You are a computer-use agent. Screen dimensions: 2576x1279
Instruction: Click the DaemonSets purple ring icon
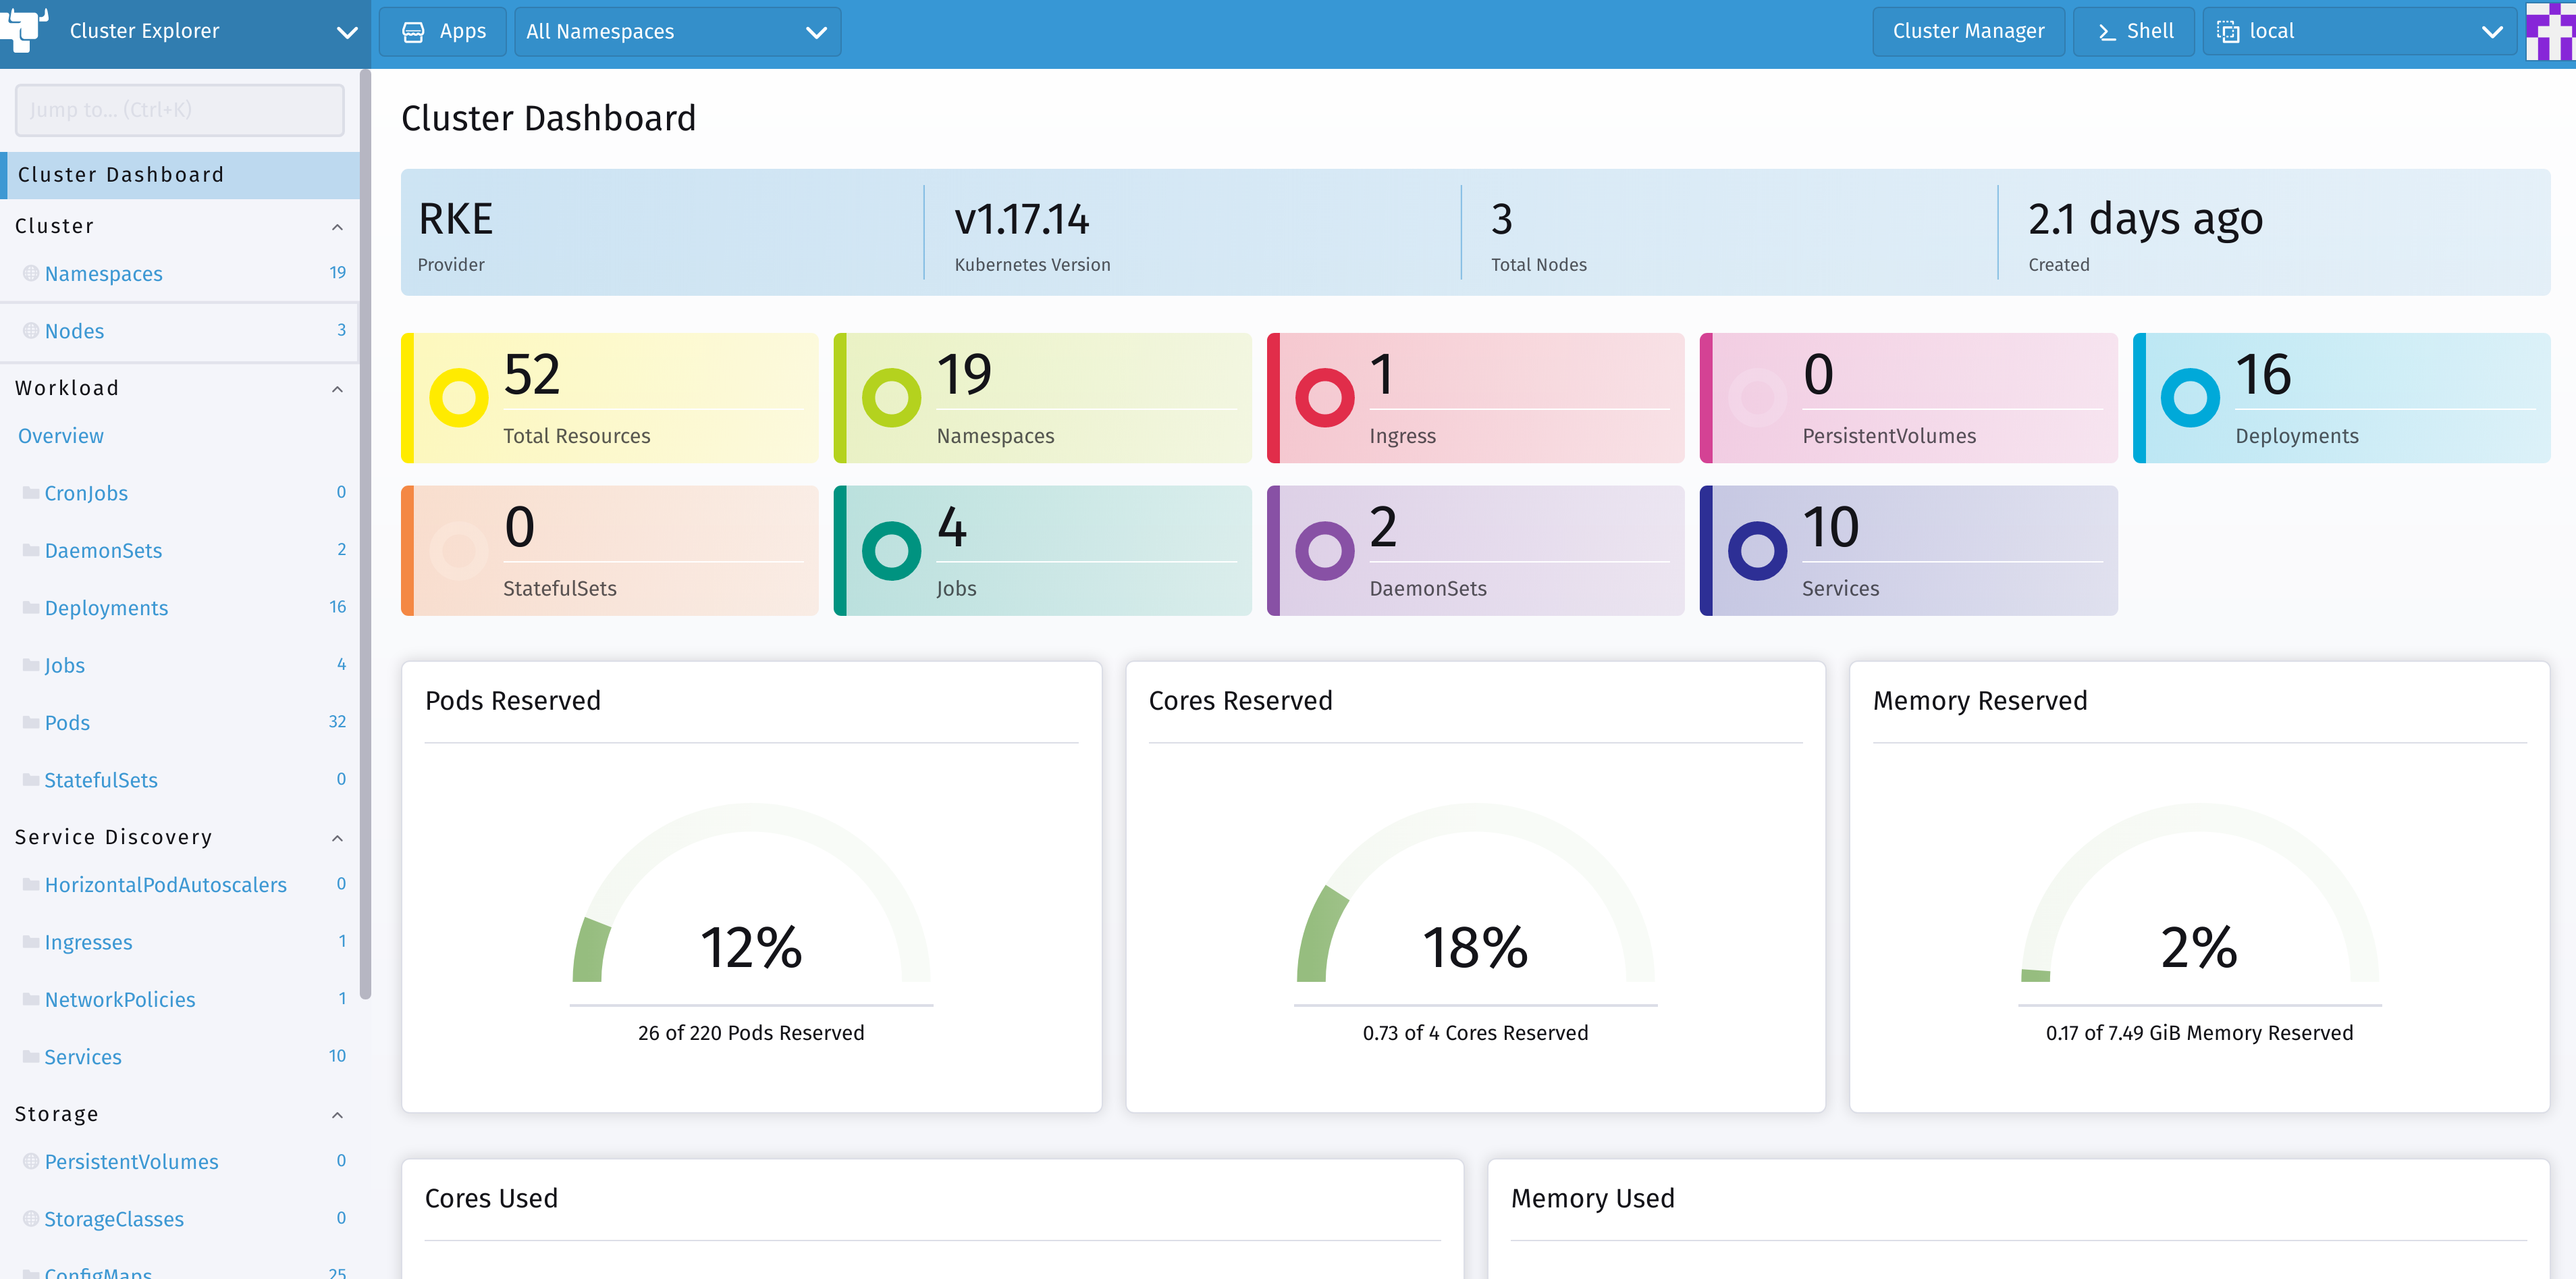(1324, 551)
